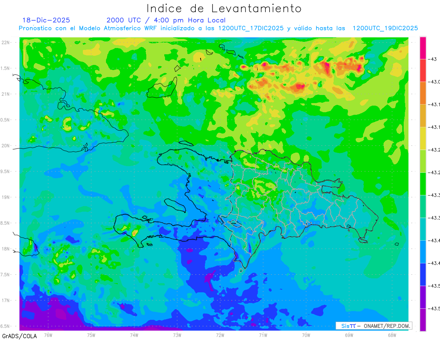
Task: Click the 'GrADS/COLA' credit label
Action: (19, 336)
